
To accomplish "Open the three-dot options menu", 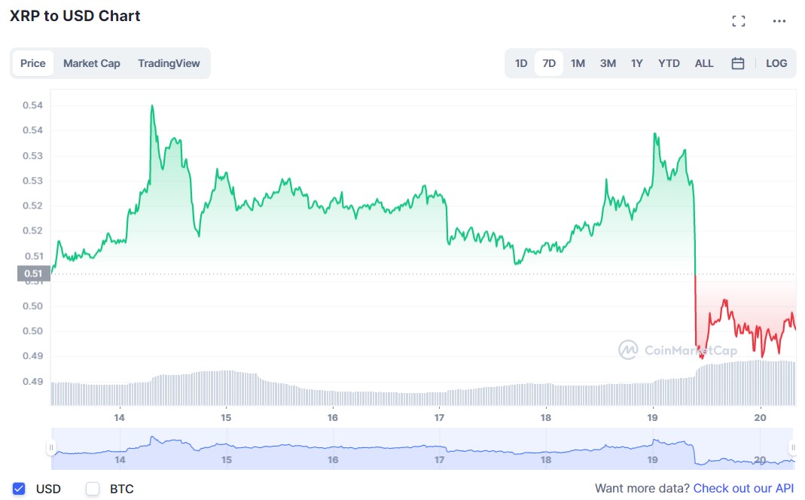I will pos(779,21).
